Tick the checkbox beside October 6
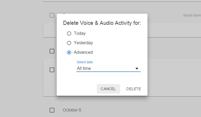 (52, 110)
